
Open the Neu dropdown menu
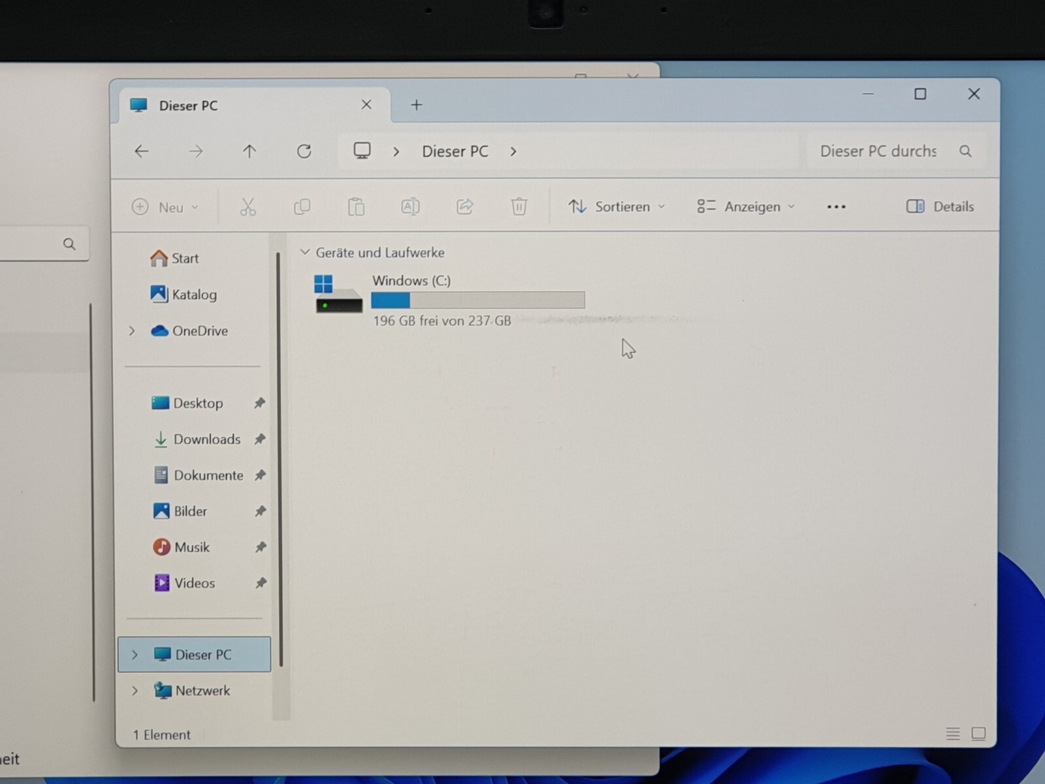pyautogui.click(x=166, y=207)
